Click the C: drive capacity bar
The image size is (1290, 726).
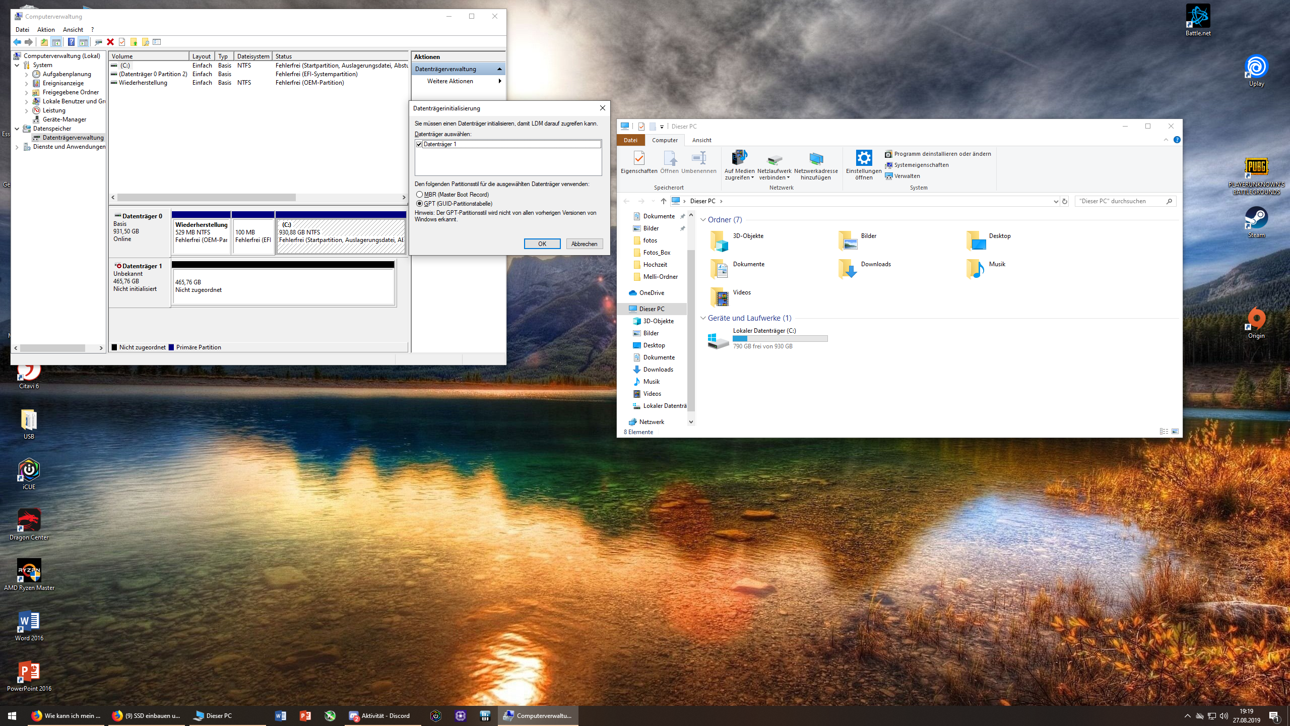tap(780, 339)
